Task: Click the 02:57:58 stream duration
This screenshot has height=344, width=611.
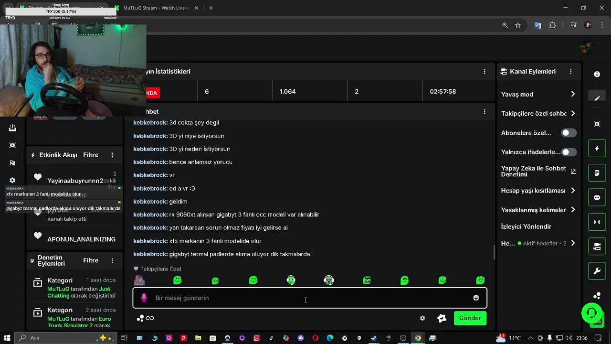Action: pos(442,91)
